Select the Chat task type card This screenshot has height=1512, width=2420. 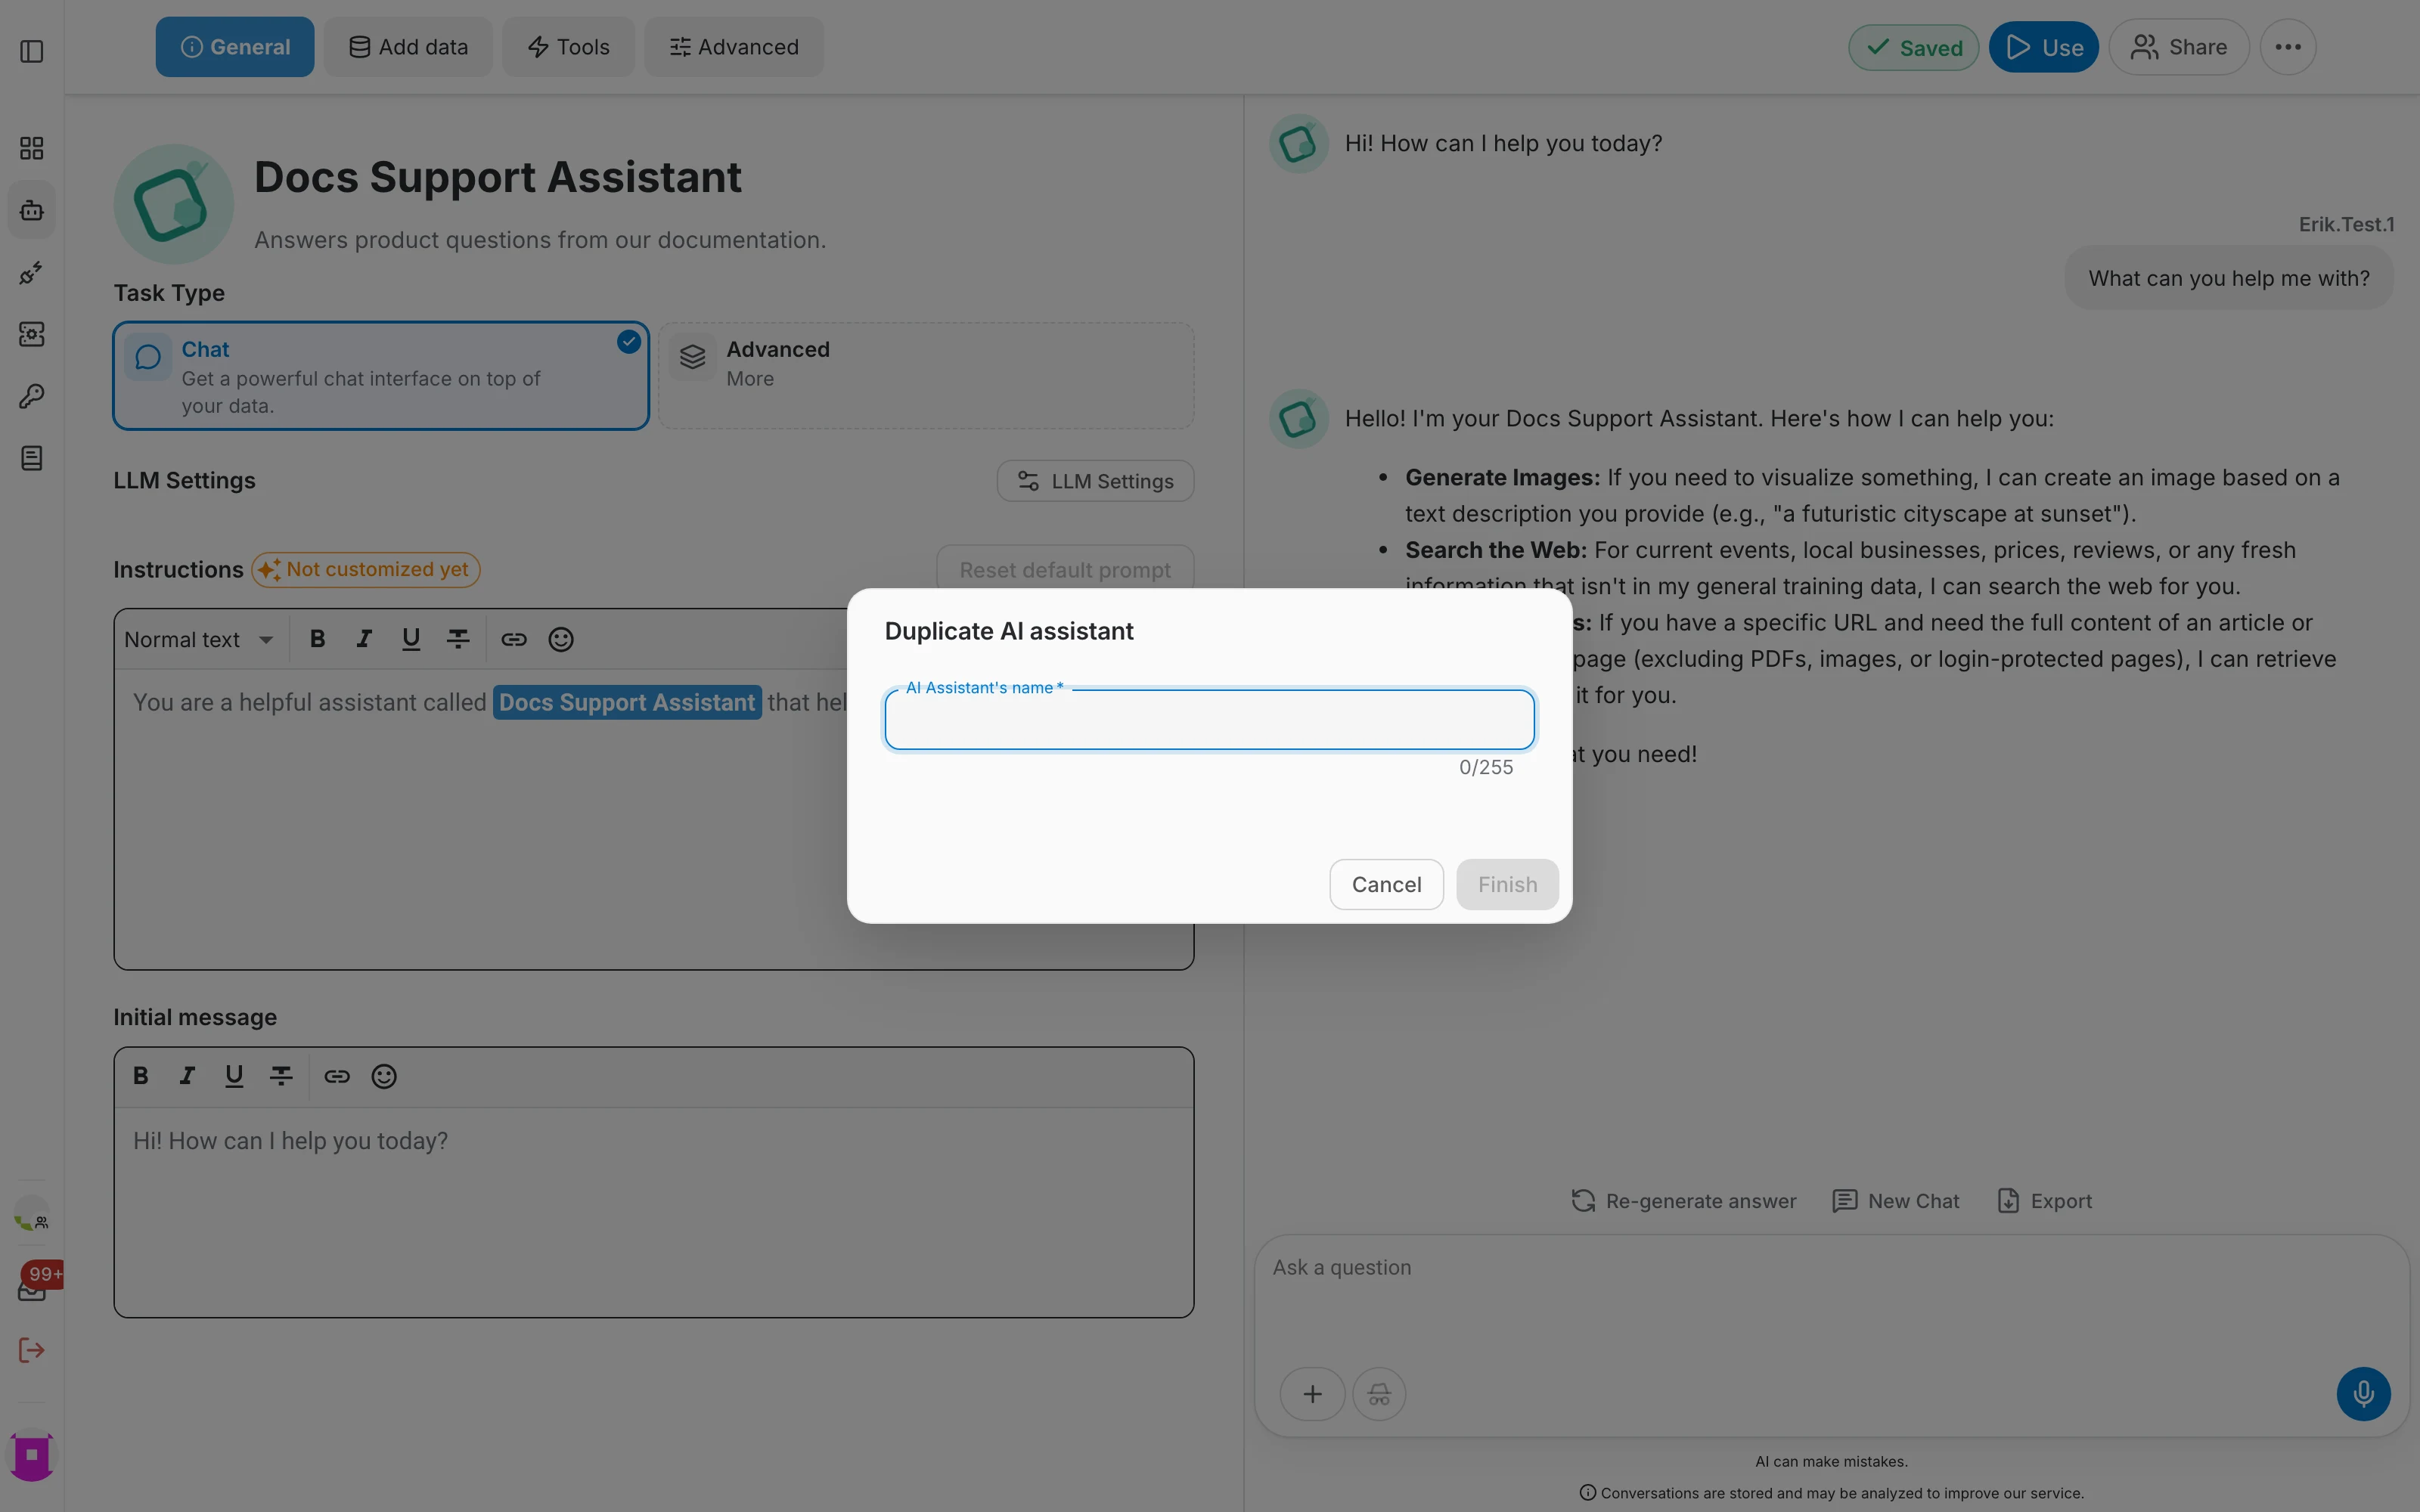[x=381, y=376]
